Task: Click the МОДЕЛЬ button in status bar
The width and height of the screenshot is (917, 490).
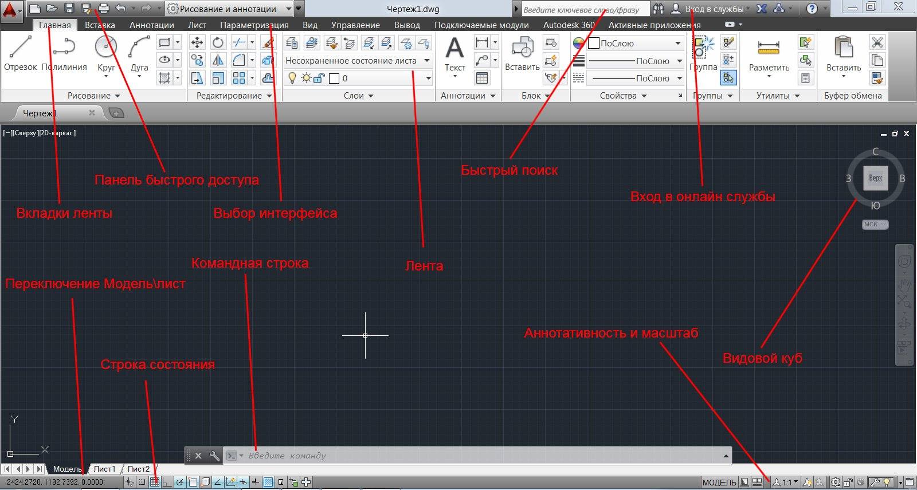Action: (x=719, y=483)
